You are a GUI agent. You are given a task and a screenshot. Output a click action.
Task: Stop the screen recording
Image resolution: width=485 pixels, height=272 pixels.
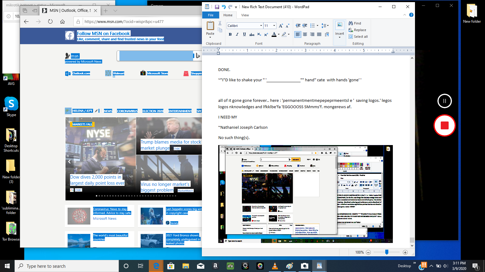pyautogui.click(x=444, y=125)
